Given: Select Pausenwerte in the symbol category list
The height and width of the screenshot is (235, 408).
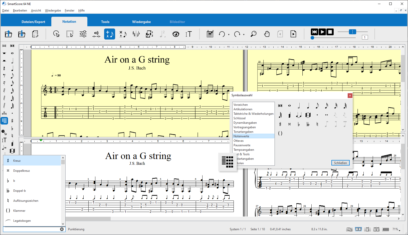Looking at the screenshot, I should coord(242,145).
